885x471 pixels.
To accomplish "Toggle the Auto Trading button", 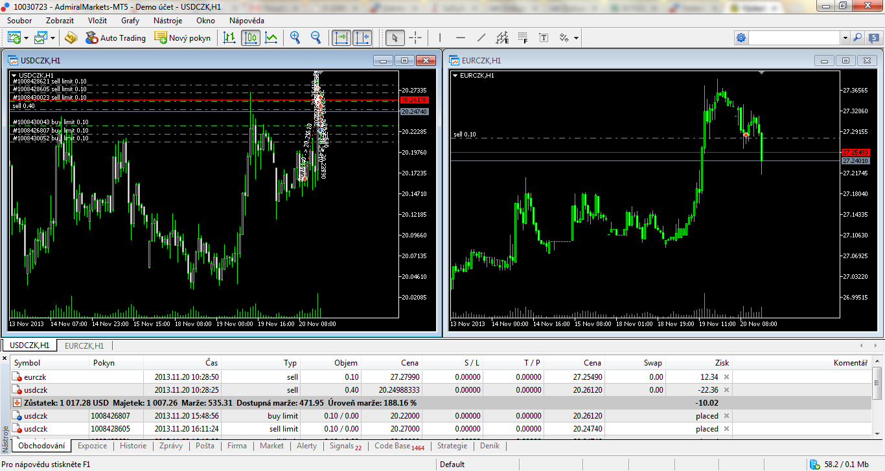I will pos(116,38).
